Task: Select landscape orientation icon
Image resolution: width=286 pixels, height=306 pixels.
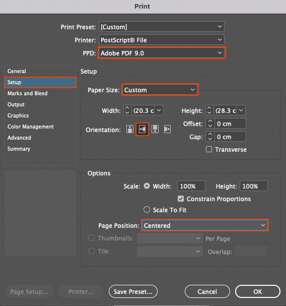Action: pos(142,129)
